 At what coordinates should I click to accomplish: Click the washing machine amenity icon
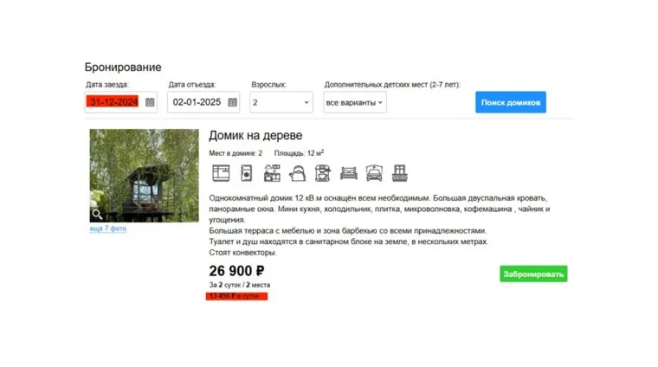pyautogui.click(x=247, y=173)
